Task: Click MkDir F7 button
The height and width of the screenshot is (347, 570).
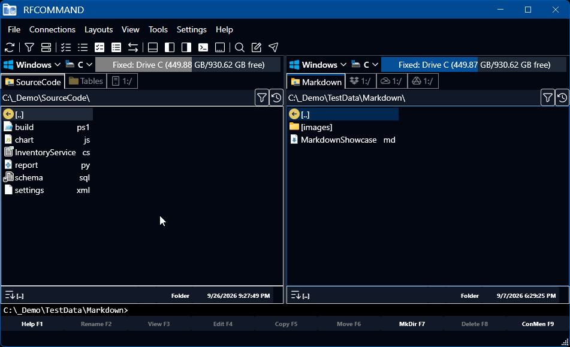Action: pos(412,324)
